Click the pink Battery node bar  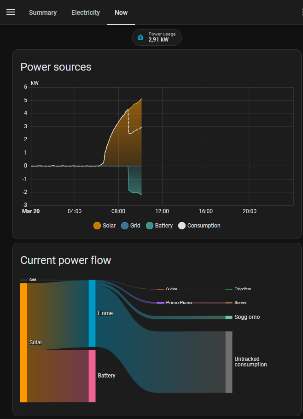point(92,376)
